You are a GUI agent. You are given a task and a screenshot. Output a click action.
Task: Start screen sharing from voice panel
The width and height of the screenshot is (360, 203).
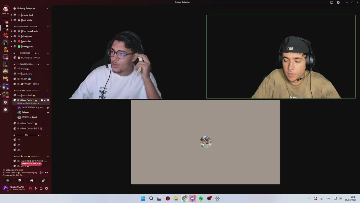click(x=20, y=180)
